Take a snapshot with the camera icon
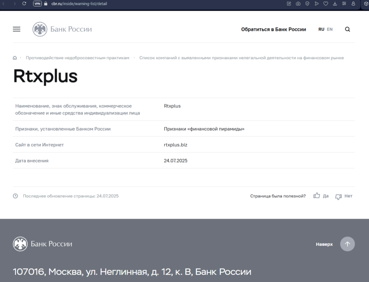Viewport: 369px width, 282px height. [x=298, y=4]
